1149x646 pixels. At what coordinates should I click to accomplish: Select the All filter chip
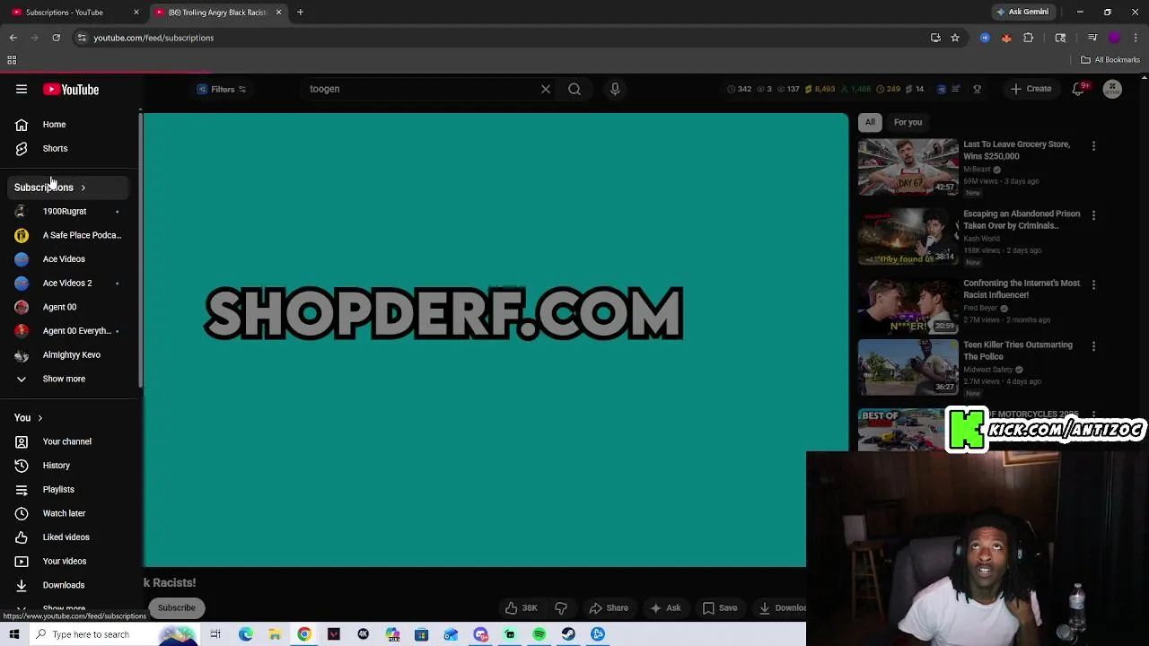pyautogui.click(x=870, y=122)
